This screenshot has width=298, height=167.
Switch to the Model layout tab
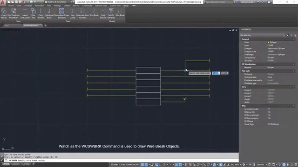pyautogui.click(x=6, y=164)
